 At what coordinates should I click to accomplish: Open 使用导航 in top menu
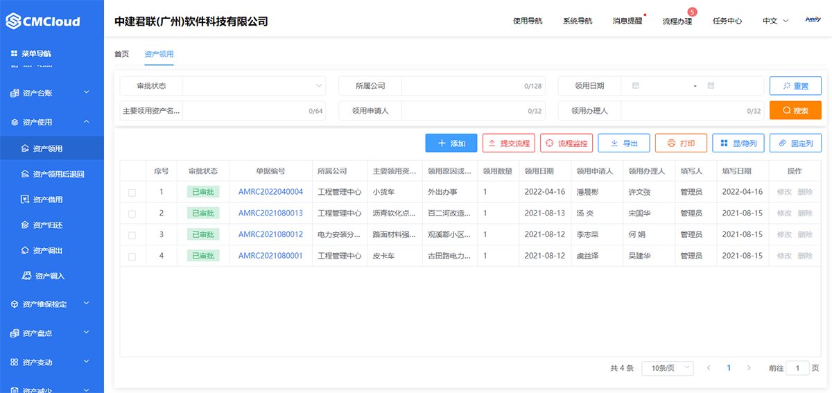(x=528, y=21)
